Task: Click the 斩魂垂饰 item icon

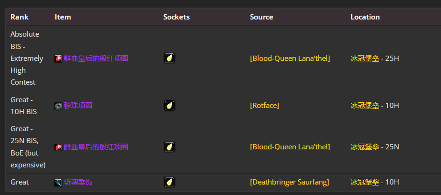Action: click(59, 182)
